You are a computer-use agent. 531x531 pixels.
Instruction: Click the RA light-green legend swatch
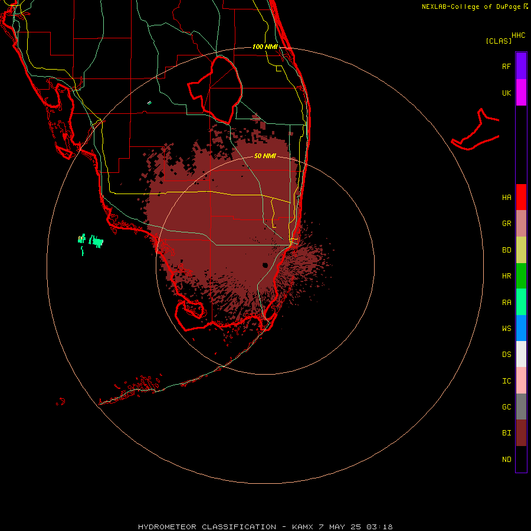[521, 301]
